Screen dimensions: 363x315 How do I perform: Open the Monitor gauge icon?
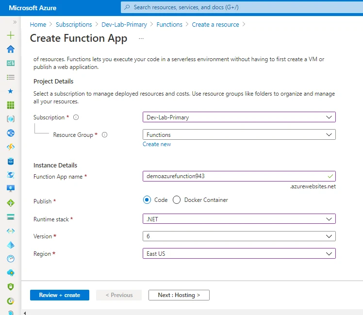(x=11, y=259)
